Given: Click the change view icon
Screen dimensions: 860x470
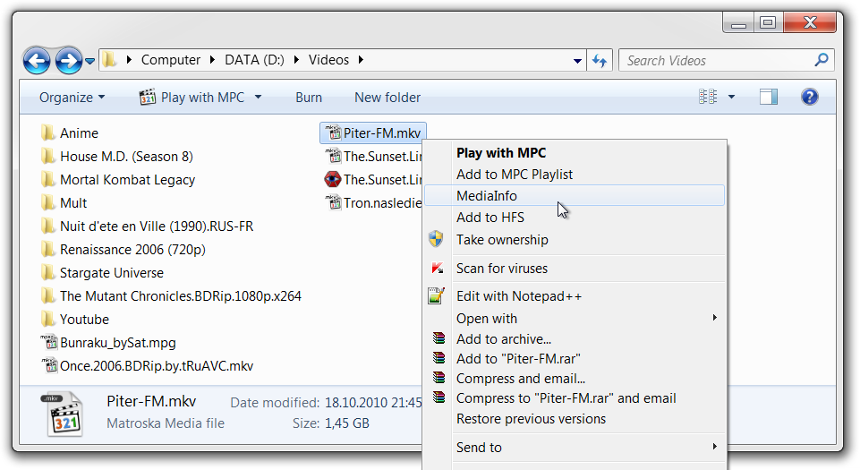Looking at the screenshot, I should pos(708,97).
